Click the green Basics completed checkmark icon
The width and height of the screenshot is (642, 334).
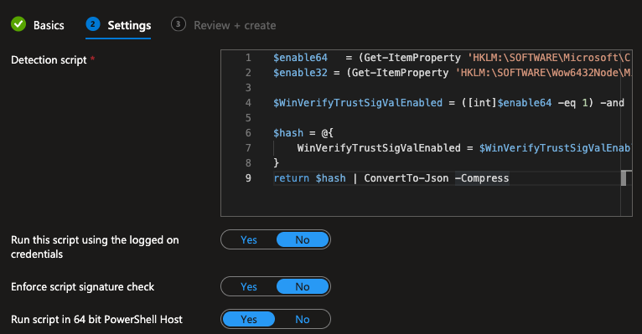click(x=18, y=24)
